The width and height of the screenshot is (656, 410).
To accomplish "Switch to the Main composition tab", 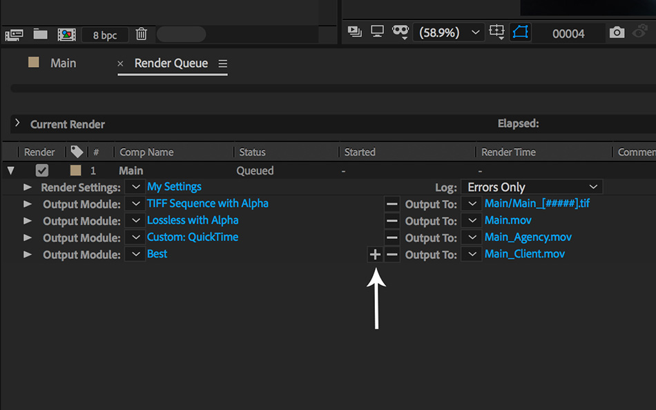I will coord(63,63).
